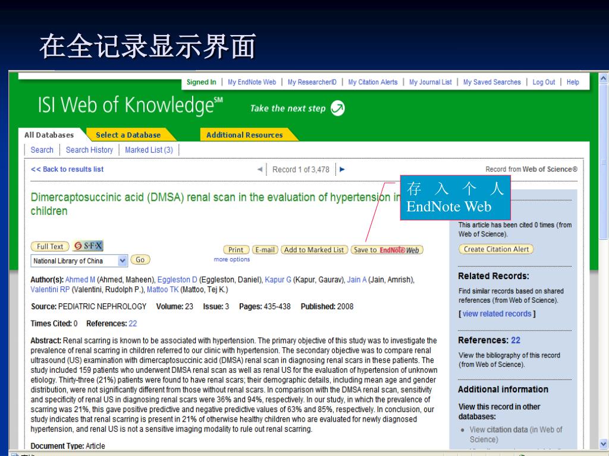This screenshot has width=609, height=456.
Task: Switch to All Databases tab
Action: coord(49,135)
